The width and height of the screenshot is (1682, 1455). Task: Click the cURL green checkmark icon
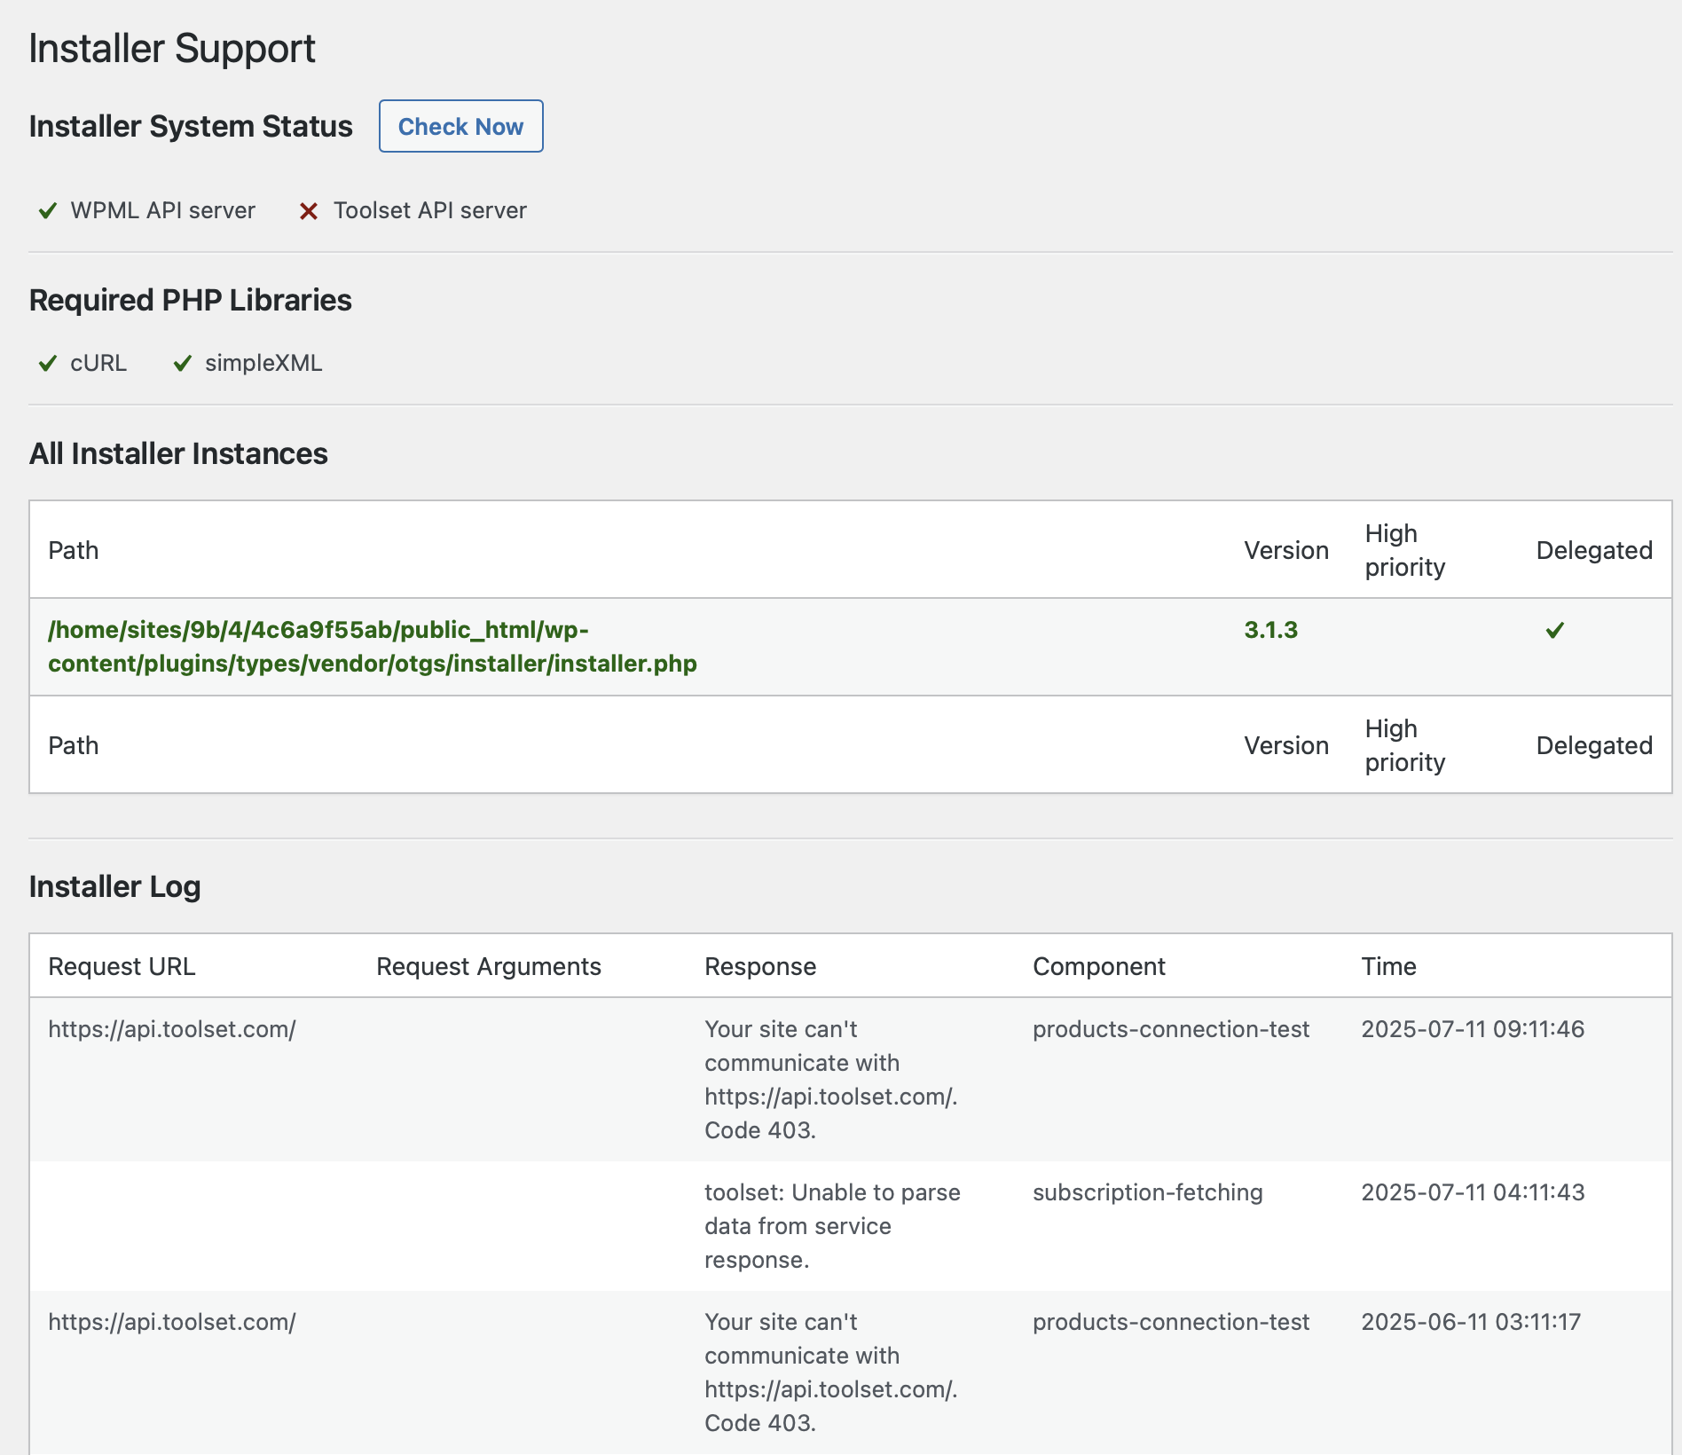[x=48, y=364]
